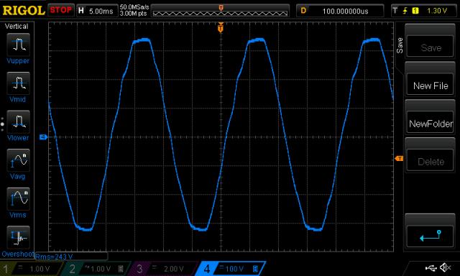Click the back arrow return button
The height and width of the screenshot is (276, 460).
pyautogui.click(x=430, y=236)
